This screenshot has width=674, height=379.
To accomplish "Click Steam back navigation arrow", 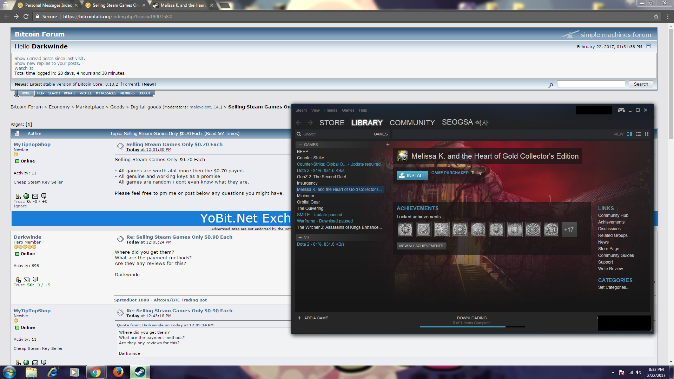I will click(x=299, y=122).
